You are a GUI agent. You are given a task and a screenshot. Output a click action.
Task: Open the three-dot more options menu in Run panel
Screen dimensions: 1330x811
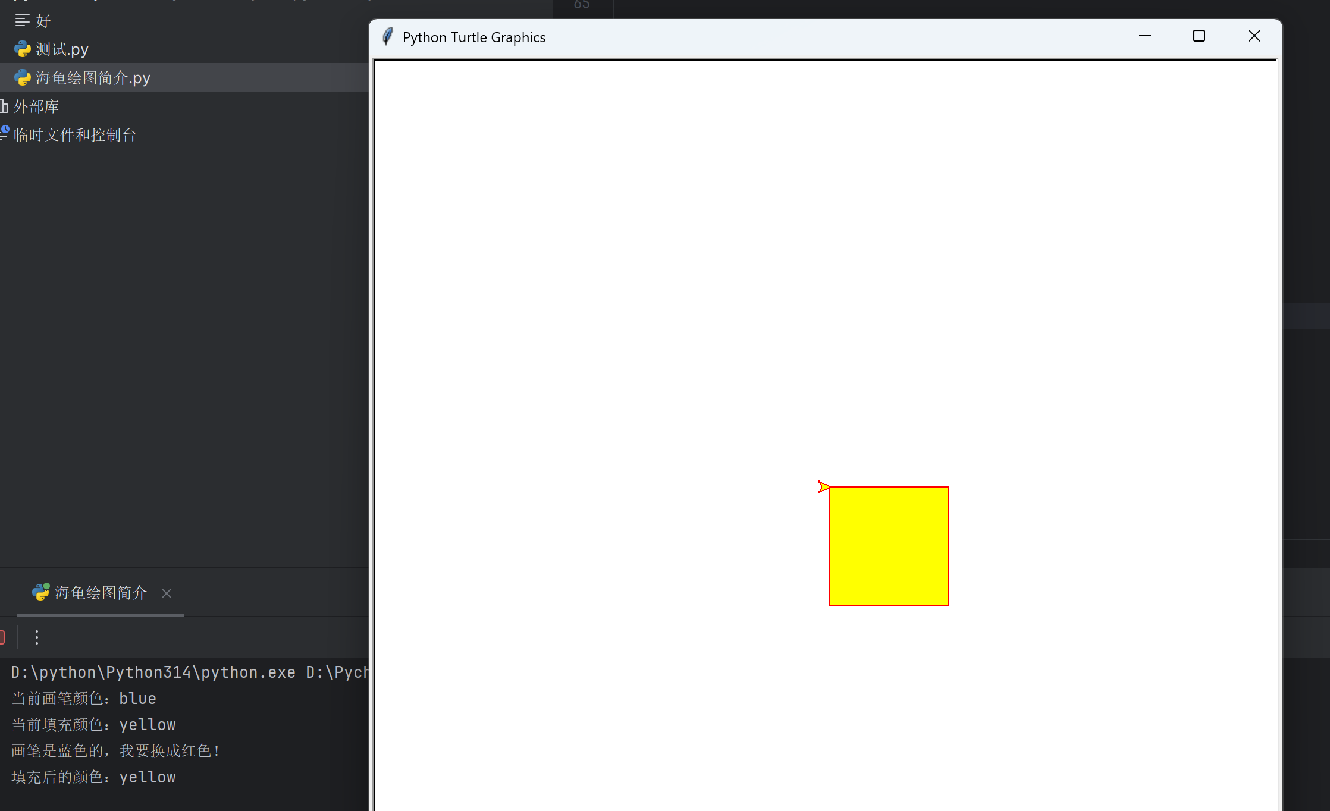point(36,637)
